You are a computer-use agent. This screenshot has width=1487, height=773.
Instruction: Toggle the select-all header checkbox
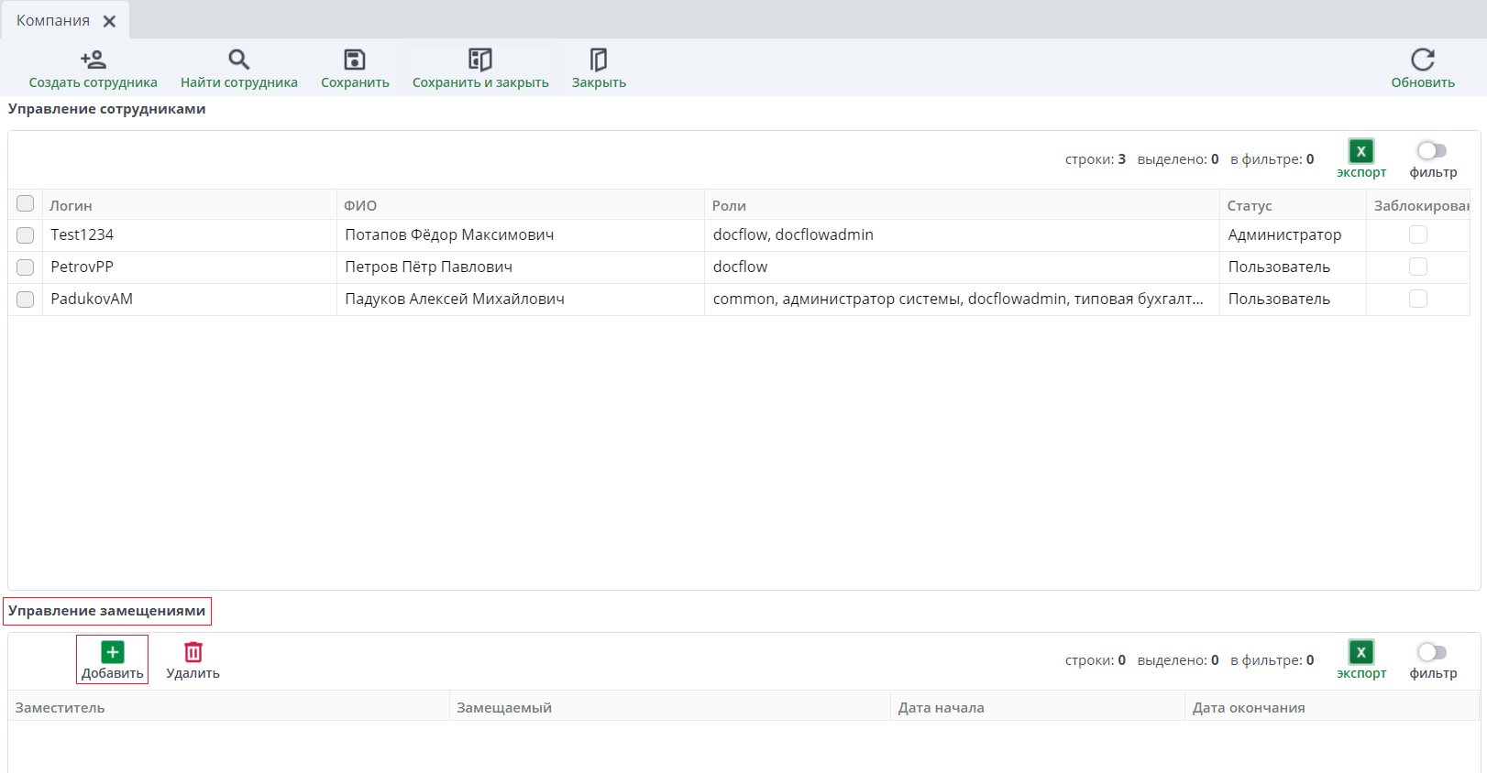coord(26,204)
